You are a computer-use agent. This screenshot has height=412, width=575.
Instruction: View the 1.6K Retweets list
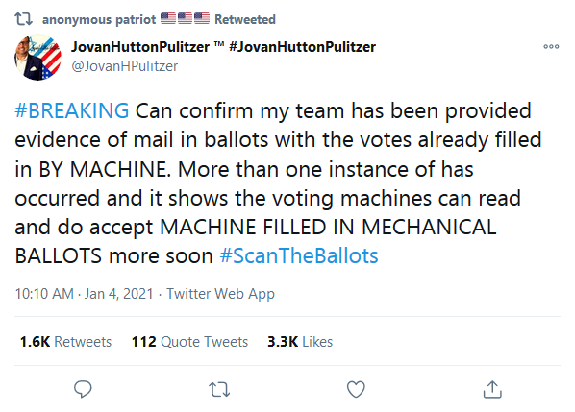tap(65, 342)
